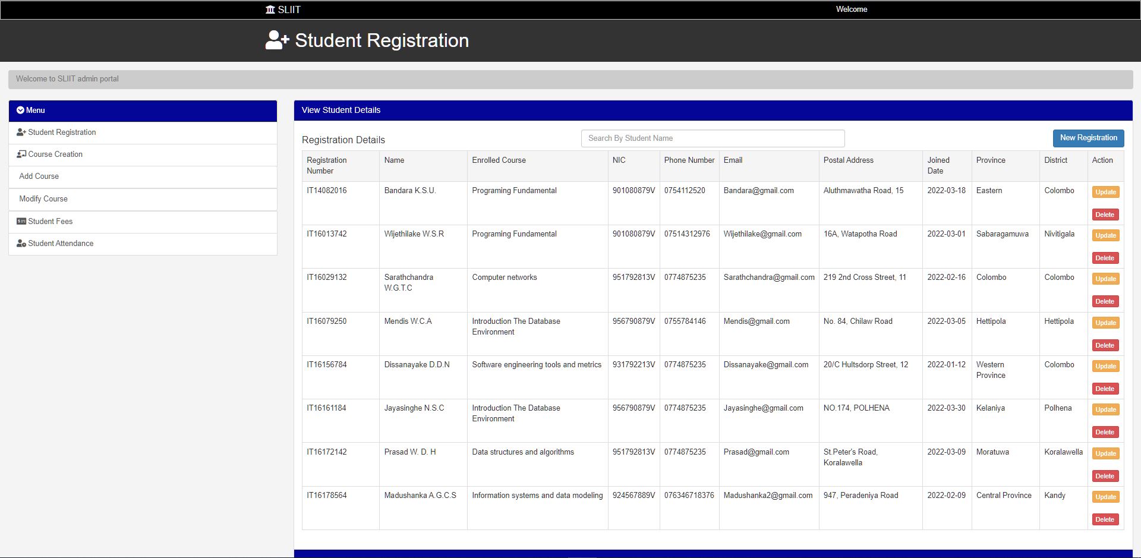Update Prasad W. D. H row
The height and width of the screenshot is (558, 1141).
pyautogui.click(x=1105, y=453)
